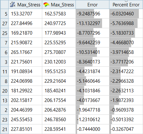This screenshot has height=134, width=143.
Task: Click the rainbow contour icon in second Max_Stress header
Action: pyautogui.click(x=46, y=5)
